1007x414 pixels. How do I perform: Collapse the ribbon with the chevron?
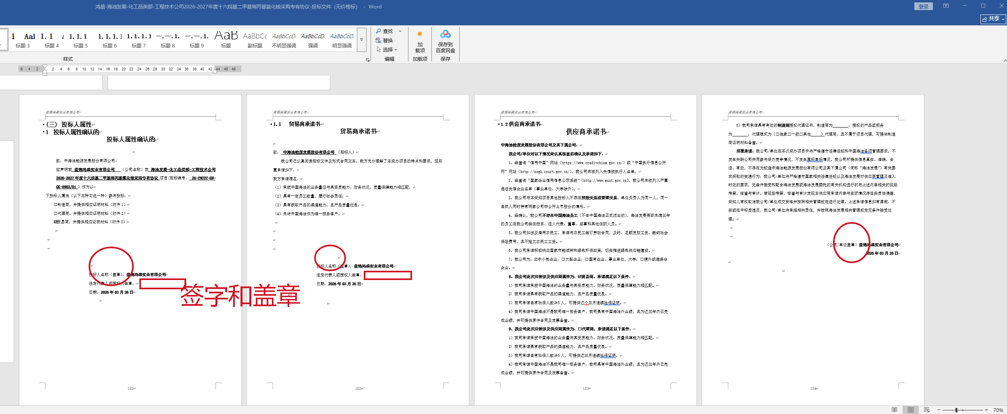[x=1005, y=60]
